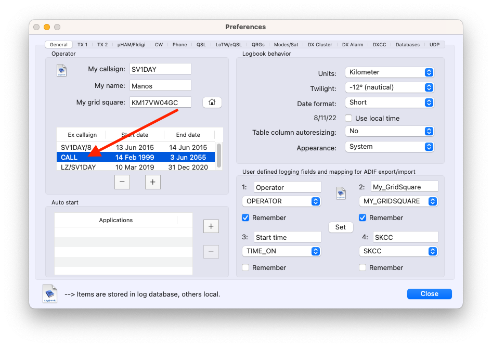The width and height of the screenshot is (492, 347).
Task: Click the Ex callsign column header
Action: coord(82,135)
